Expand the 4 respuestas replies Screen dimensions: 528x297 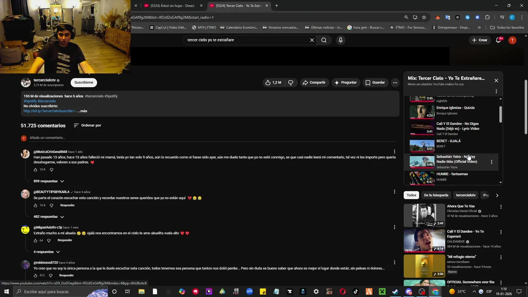coord(47,252)
